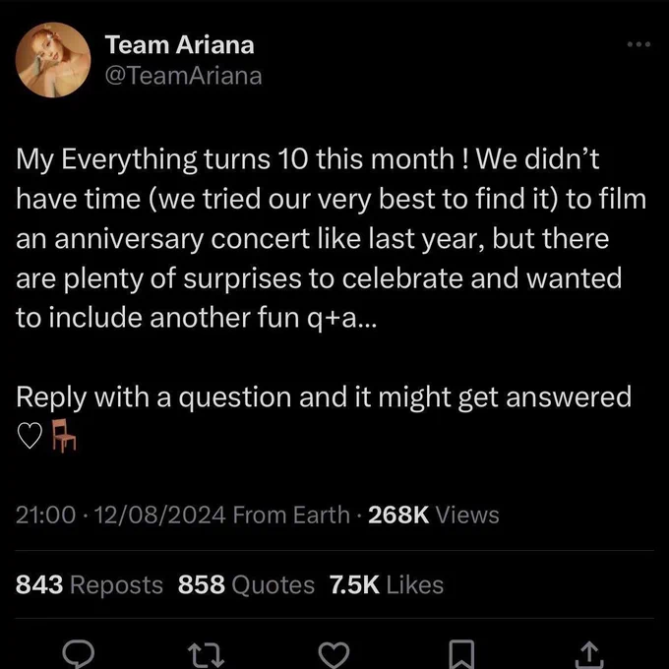Image resolution: width=669 pixels, height=669 pixels.
Task: View the 858 Quotes list
Action: click(x=246, y=584)
